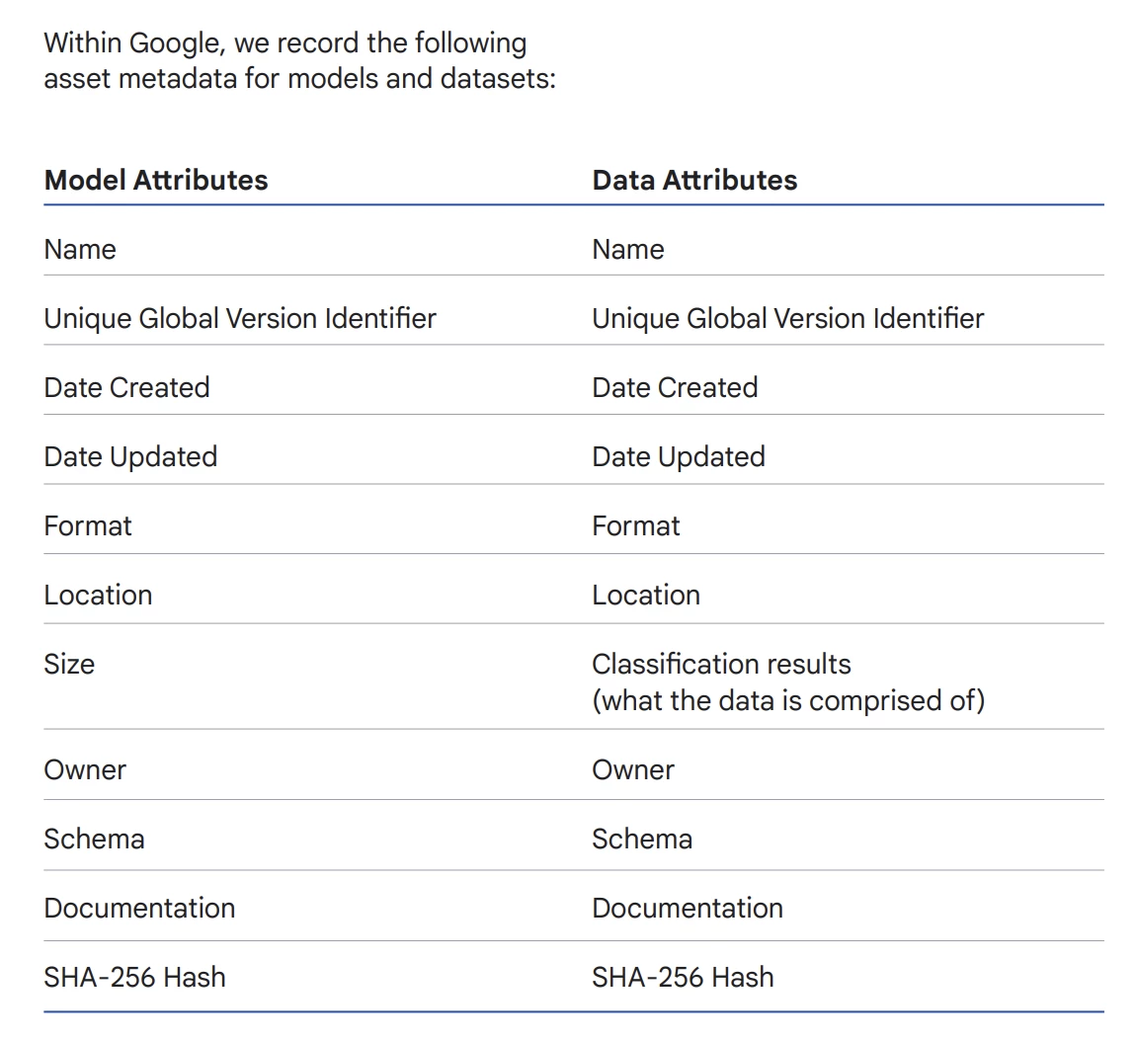
Task: Select Date Updated in the data column
Action: coord(678,457)
